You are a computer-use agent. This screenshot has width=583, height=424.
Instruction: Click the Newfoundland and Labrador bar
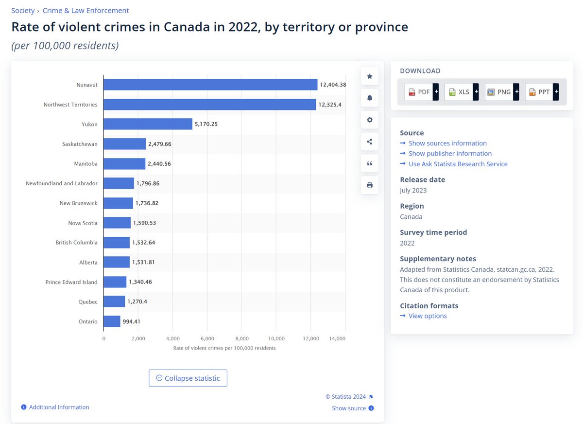[119, 183]
